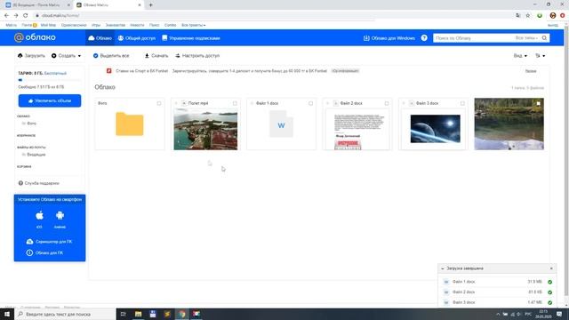The height and width of the screenshot is (320, 569).
Task: Click the Файл 1 docx upload row
Action: click(497, 282)
